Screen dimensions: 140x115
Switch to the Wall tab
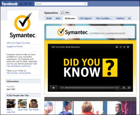pyautogui.click(x=49, y=18)
